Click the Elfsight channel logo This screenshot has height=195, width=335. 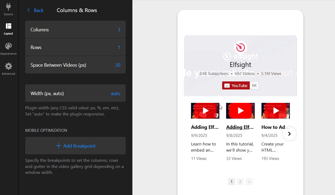[x=240, y=48]
